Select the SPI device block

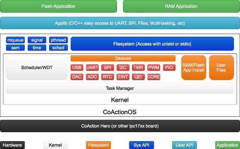tap(108, 67)
